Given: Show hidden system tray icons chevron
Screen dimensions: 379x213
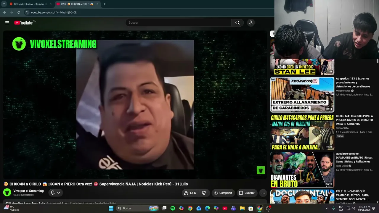Looking at the screenshot, I should (327, 208).
